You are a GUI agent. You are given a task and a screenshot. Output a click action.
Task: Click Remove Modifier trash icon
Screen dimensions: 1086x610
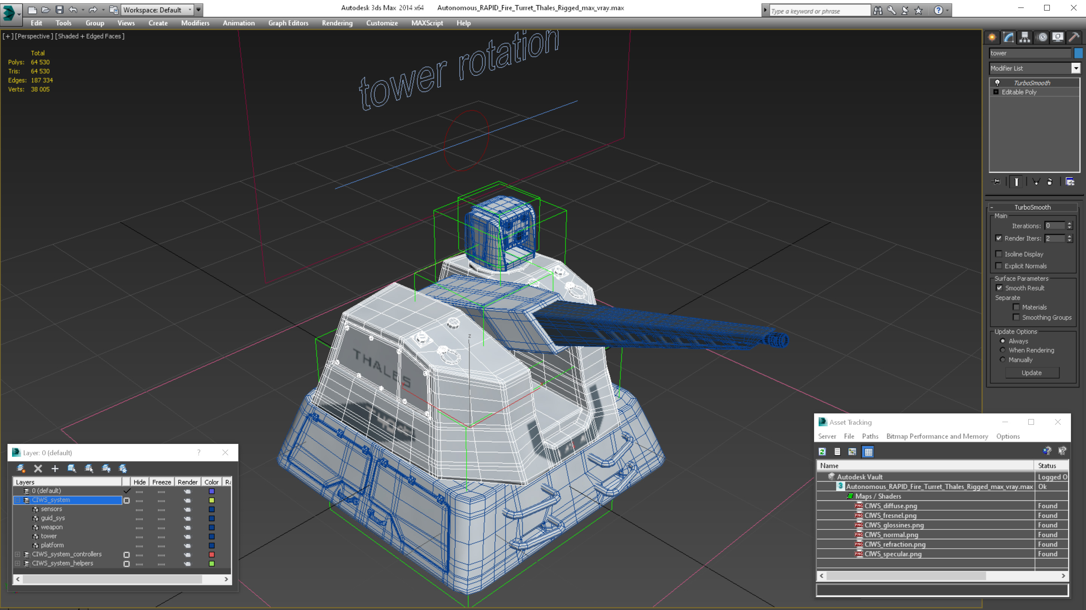[x=1050, y=181]
